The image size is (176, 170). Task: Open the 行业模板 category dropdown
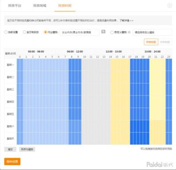[80, 32]
